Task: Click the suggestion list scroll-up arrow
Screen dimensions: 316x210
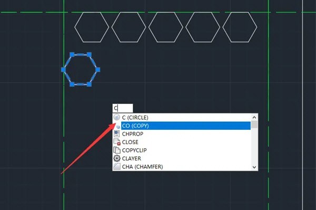Action: (254, 117)
